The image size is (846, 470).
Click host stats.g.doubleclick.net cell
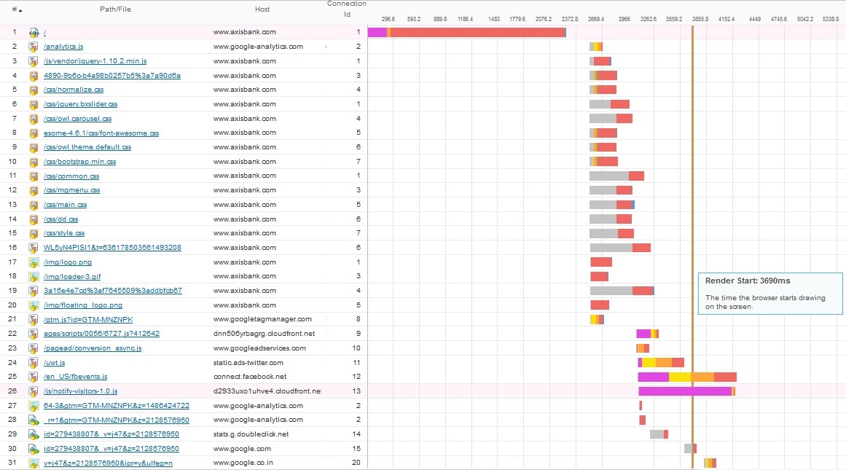pos(251,434)
